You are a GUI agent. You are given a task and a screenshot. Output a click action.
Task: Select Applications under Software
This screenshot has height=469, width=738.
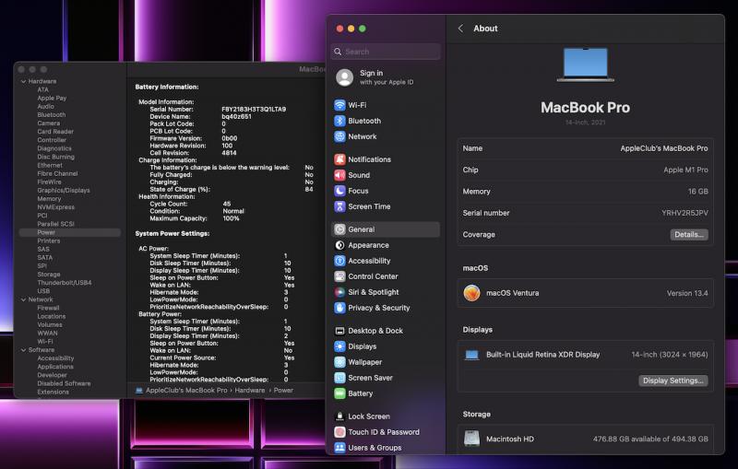coord(55,367)
